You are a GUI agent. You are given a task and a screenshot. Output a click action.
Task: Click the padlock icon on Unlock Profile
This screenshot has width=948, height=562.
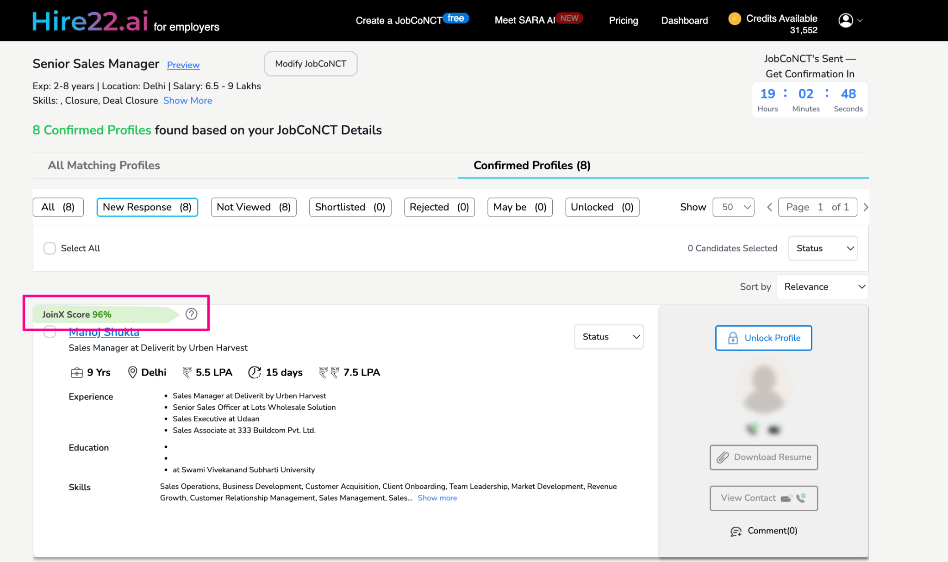click(x=732, y=338)
